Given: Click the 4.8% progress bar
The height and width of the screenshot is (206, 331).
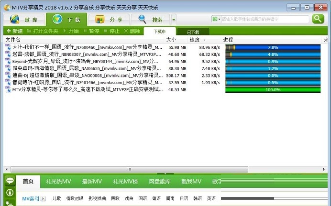Looking at the screenshot, I should [x=273, y=54].
